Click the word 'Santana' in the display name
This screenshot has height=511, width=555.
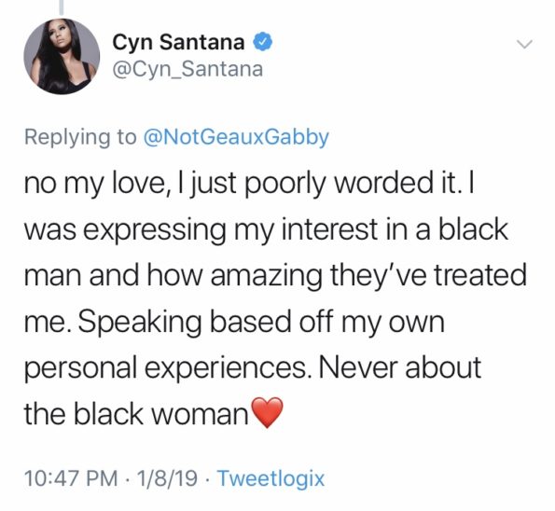201,42
